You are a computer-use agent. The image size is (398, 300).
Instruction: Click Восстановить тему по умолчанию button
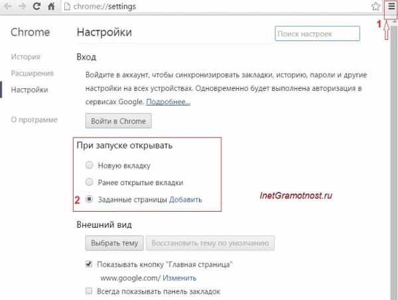(210, 243)
